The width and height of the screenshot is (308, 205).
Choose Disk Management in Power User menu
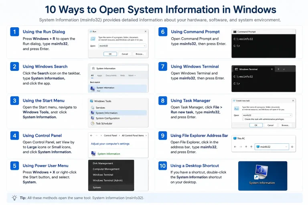click(x=103, y=163)
